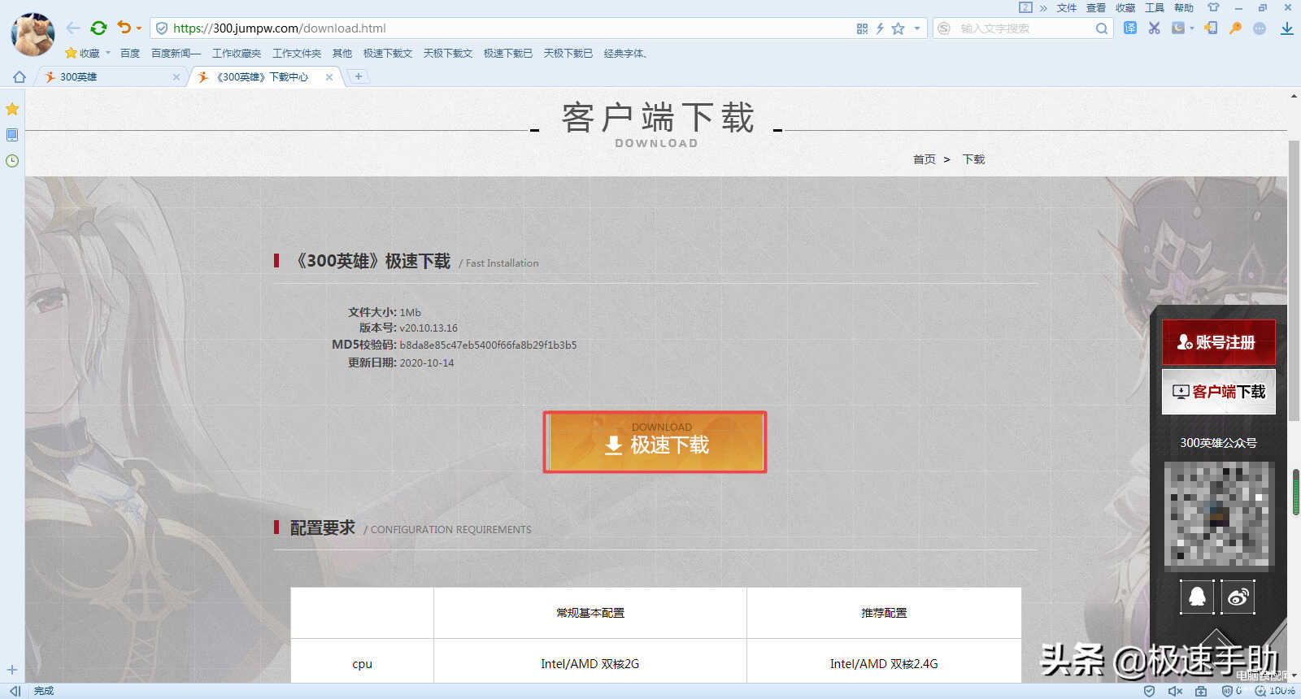Close the 300英雄 tab
Screen dimensions: 1301x699
pos(176,76)
